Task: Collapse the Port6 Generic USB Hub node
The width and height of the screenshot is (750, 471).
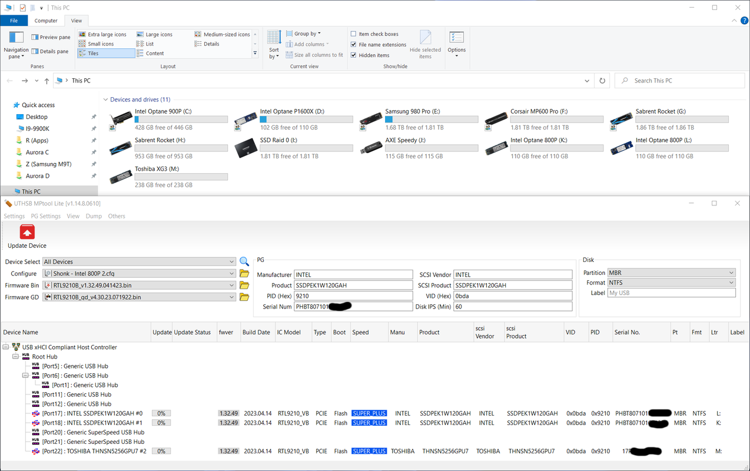Action: pyautogui.click(x=25, y=376)
